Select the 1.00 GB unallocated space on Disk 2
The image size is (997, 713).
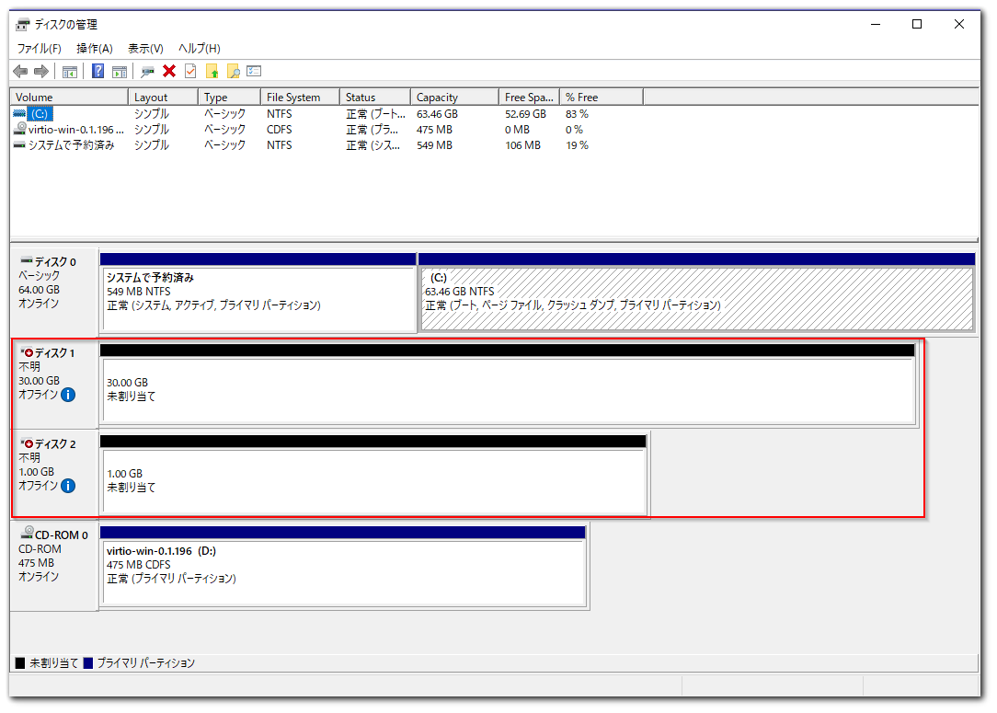[374, 481]
